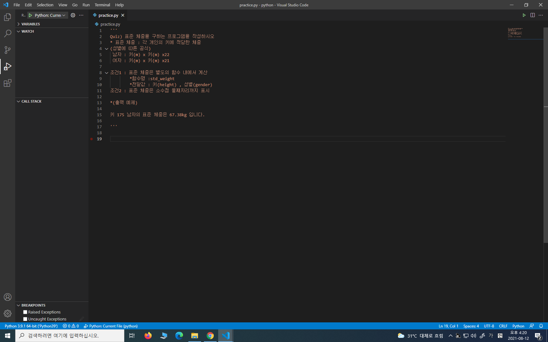Screen dimensions: 548x342
Task: Enable Raised Exceptions breakpoint checkbox
Action: pyautogui.click(x=25, y=312)
